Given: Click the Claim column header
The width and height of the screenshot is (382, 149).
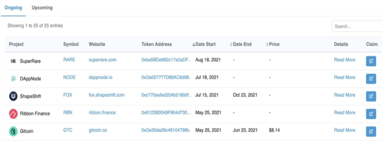Looking at the screenshot, I should [372, 44].
